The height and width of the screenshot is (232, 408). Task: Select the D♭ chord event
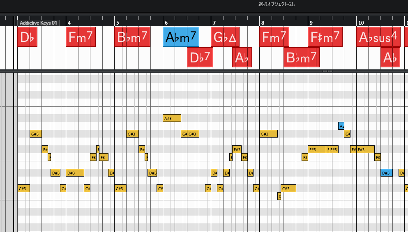[x=27, y=37]
